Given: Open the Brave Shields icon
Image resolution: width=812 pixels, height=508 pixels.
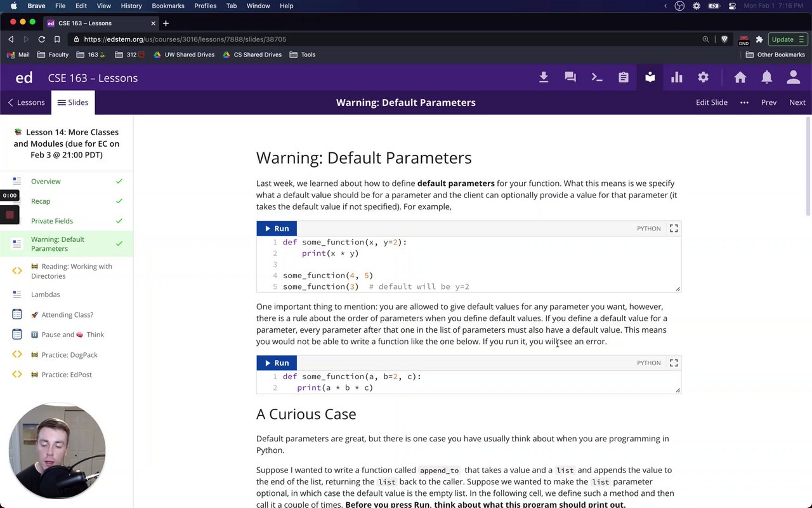Looking at the screenshot, I should (724, 39).
